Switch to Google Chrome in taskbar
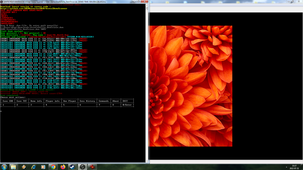 (x=53, y=167)
